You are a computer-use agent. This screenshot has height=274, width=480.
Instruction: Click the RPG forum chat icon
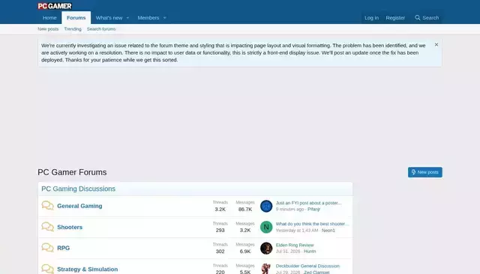pos(47,248)
